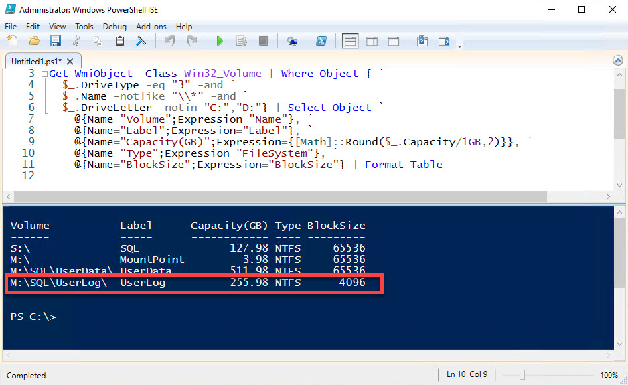Screen dimensions: 628x385
Task: Expand the toolbar overflow options arrow
Action: click(x=459, y=46)
